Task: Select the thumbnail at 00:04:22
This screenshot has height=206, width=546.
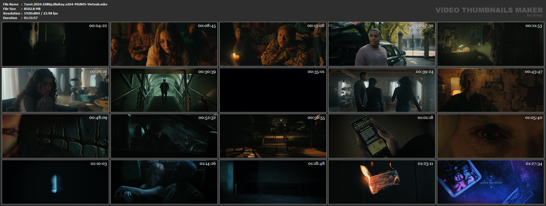Action: coord(55,44)
